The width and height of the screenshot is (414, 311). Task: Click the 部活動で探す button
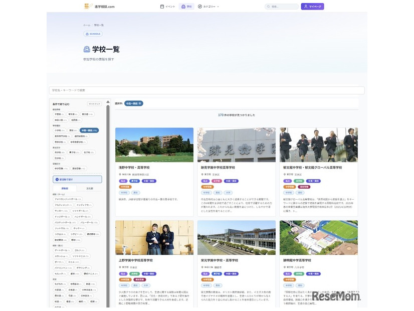pyautogui.click(x=77, y=180)
